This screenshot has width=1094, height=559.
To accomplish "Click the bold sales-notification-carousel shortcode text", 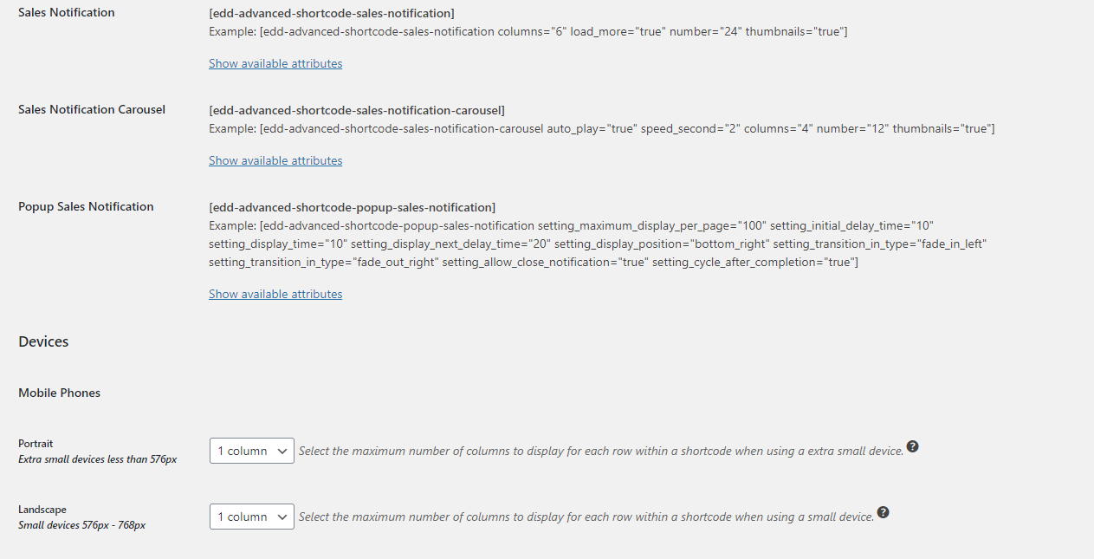I will click(x=357, y=110).
